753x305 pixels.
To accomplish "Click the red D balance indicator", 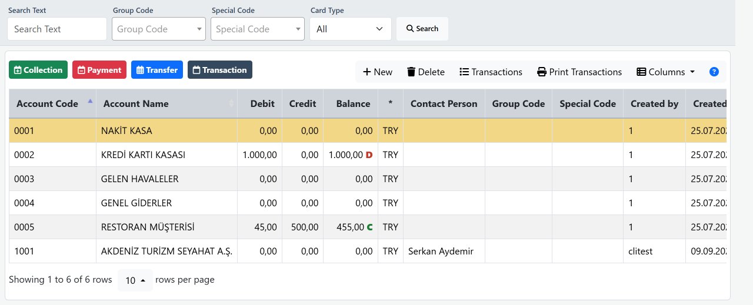I will pyautogui.click(x=369, y=155).
